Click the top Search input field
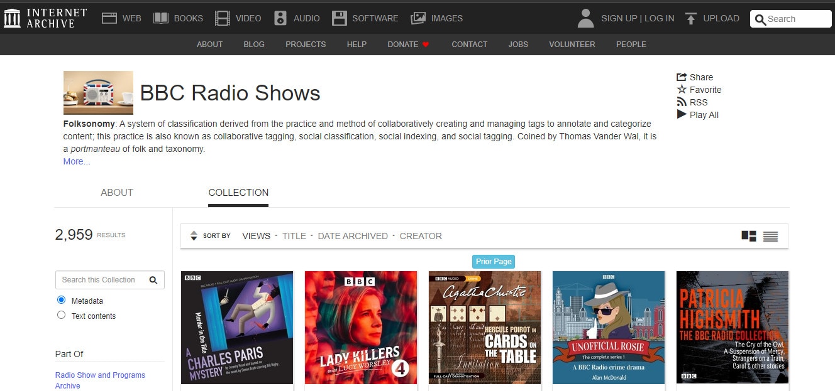The height and width of the screenshot is (391, 835). [x=791, y=19]
